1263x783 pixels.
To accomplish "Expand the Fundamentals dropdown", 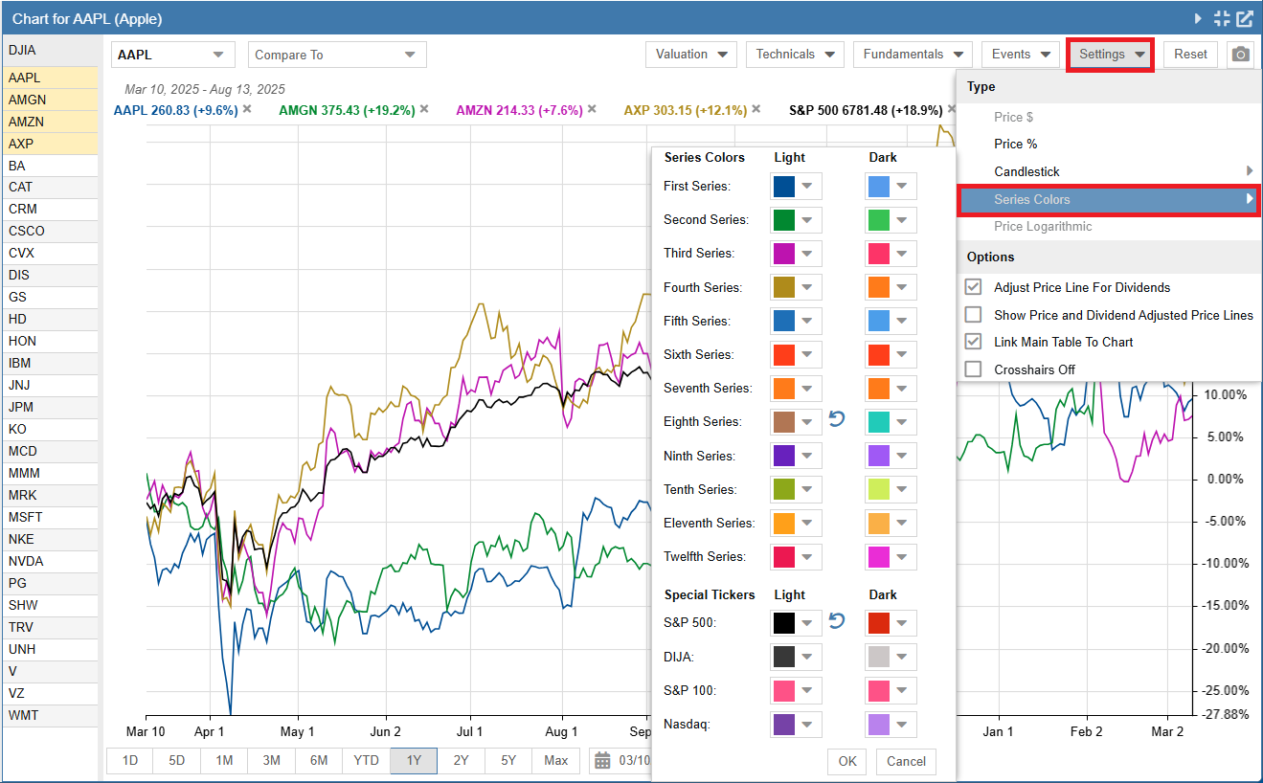I will tap(913, 55).
